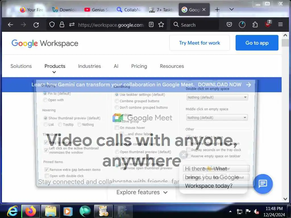Expand the Products menu chevron
Screen dimensions: 291x218
(x=54, y=72)
